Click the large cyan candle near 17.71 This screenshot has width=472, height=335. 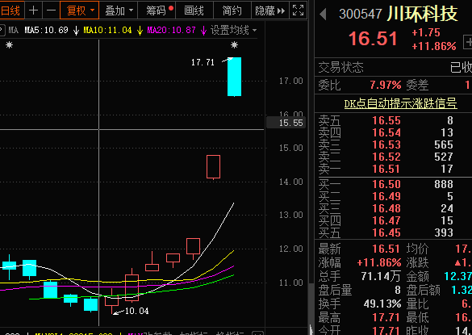(234, 77)
